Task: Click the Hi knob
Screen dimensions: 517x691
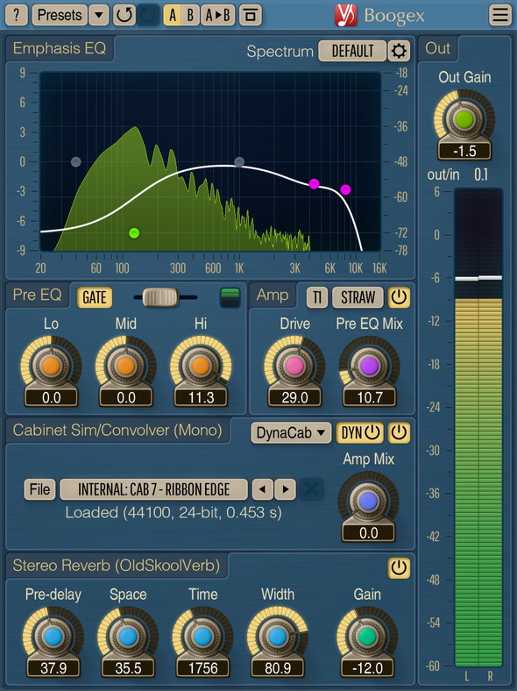Action: pos(201,367)
